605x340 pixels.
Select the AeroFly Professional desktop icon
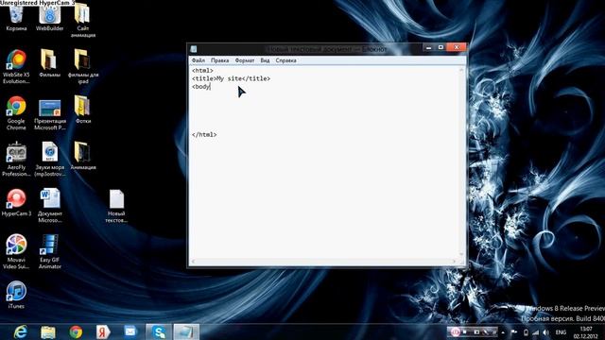point(16,160)
